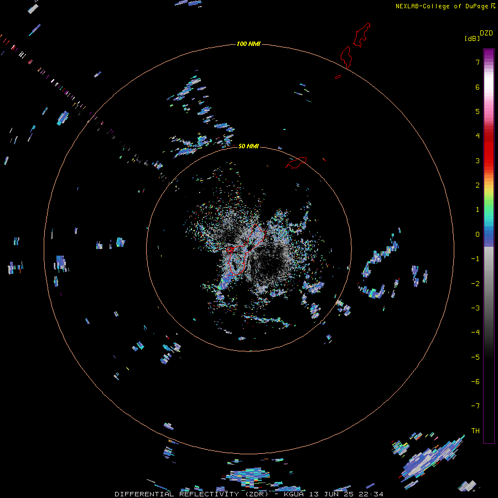The height and width of the screenshot is (498, 498).
Task: Click the positive 3 scale value
Action: [x=478, y=160]
